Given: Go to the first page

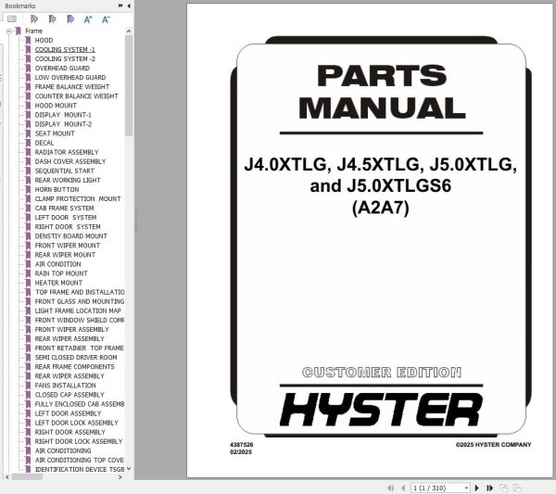Looking at the screenshot, I should coord(390,488).
